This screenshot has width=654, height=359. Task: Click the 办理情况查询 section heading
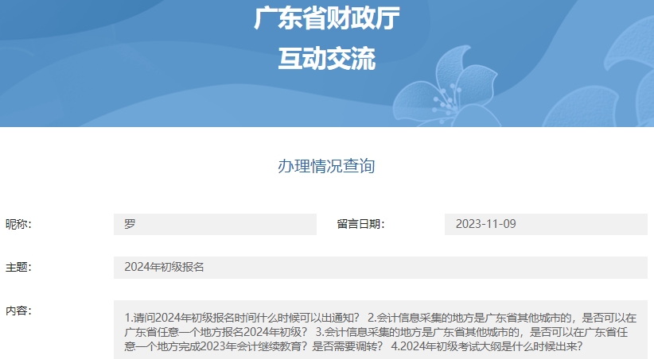pyautogui.click(x=326, y=166)
